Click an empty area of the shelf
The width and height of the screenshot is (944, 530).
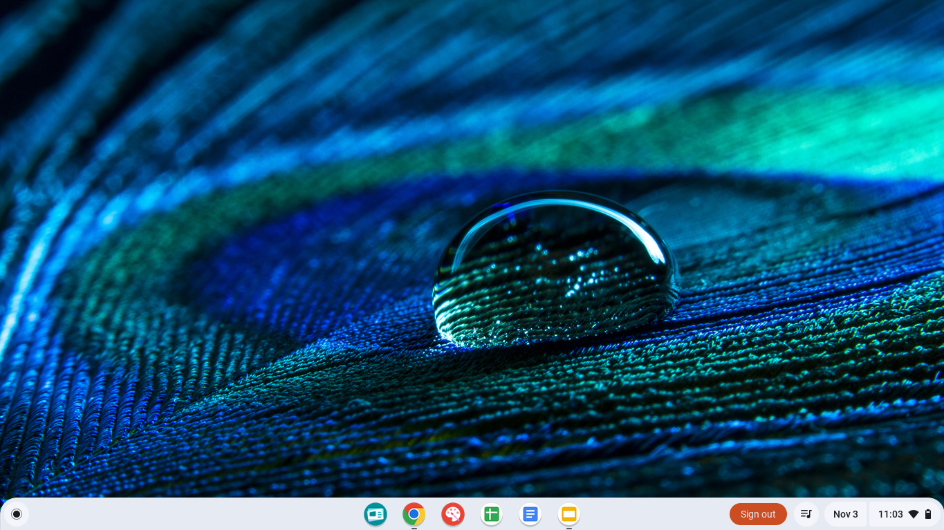pos(207,514)
